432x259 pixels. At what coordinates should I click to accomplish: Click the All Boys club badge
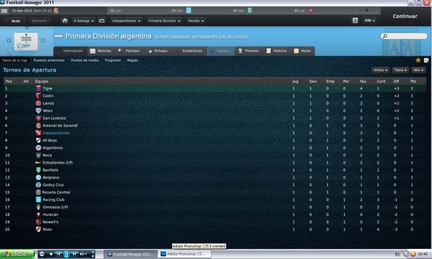coord(38,140)
